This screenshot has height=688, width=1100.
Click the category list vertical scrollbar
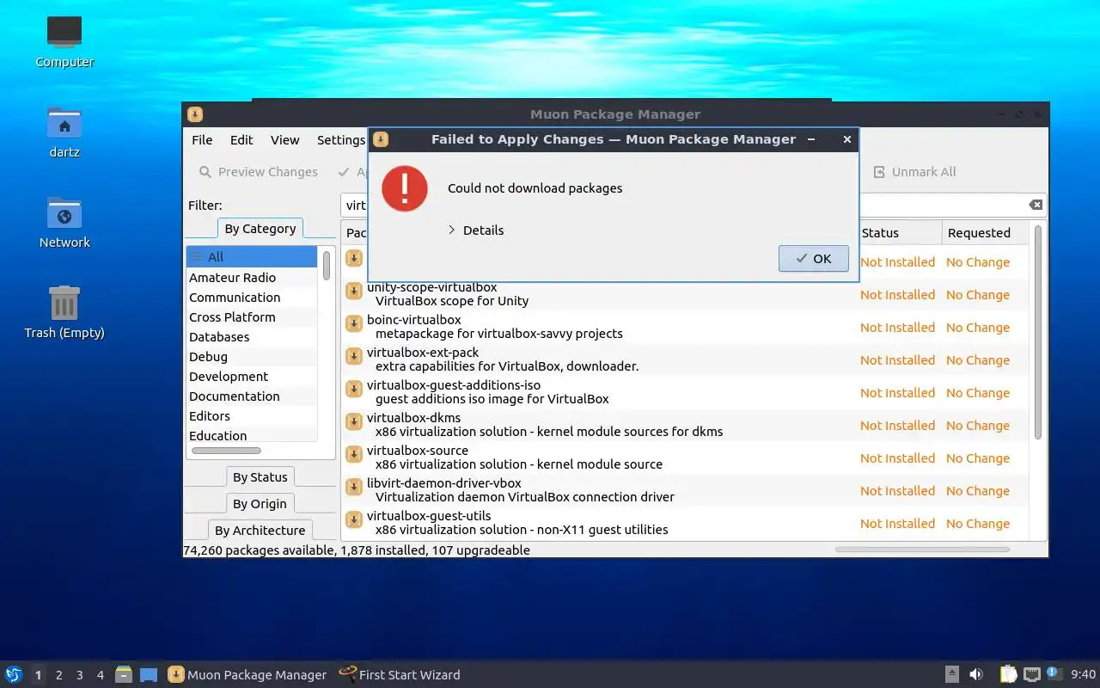coord(327,266)
